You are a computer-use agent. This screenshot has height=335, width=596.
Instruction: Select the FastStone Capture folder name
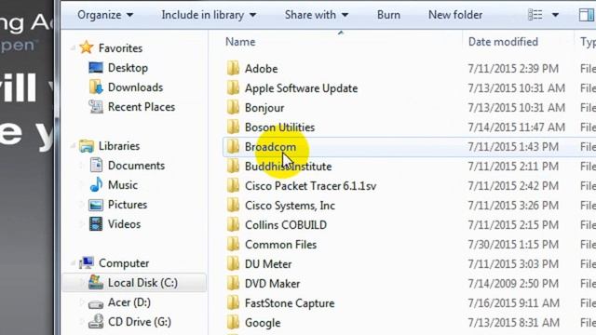point(290,303)
